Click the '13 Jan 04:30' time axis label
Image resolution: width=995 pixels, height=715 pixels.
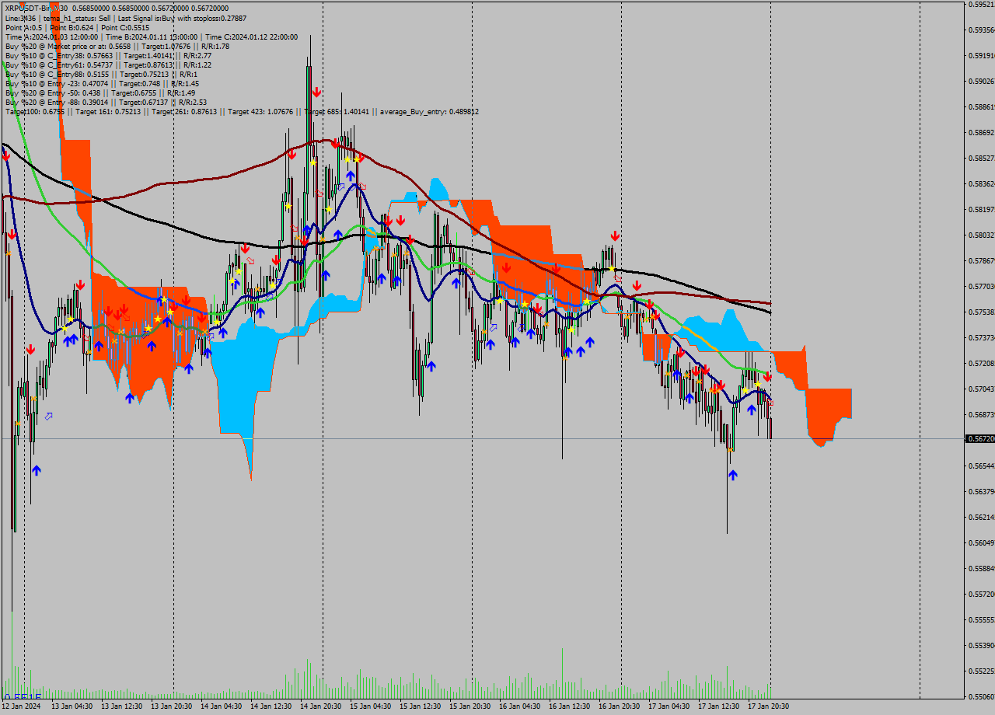[x=72, y=706]
